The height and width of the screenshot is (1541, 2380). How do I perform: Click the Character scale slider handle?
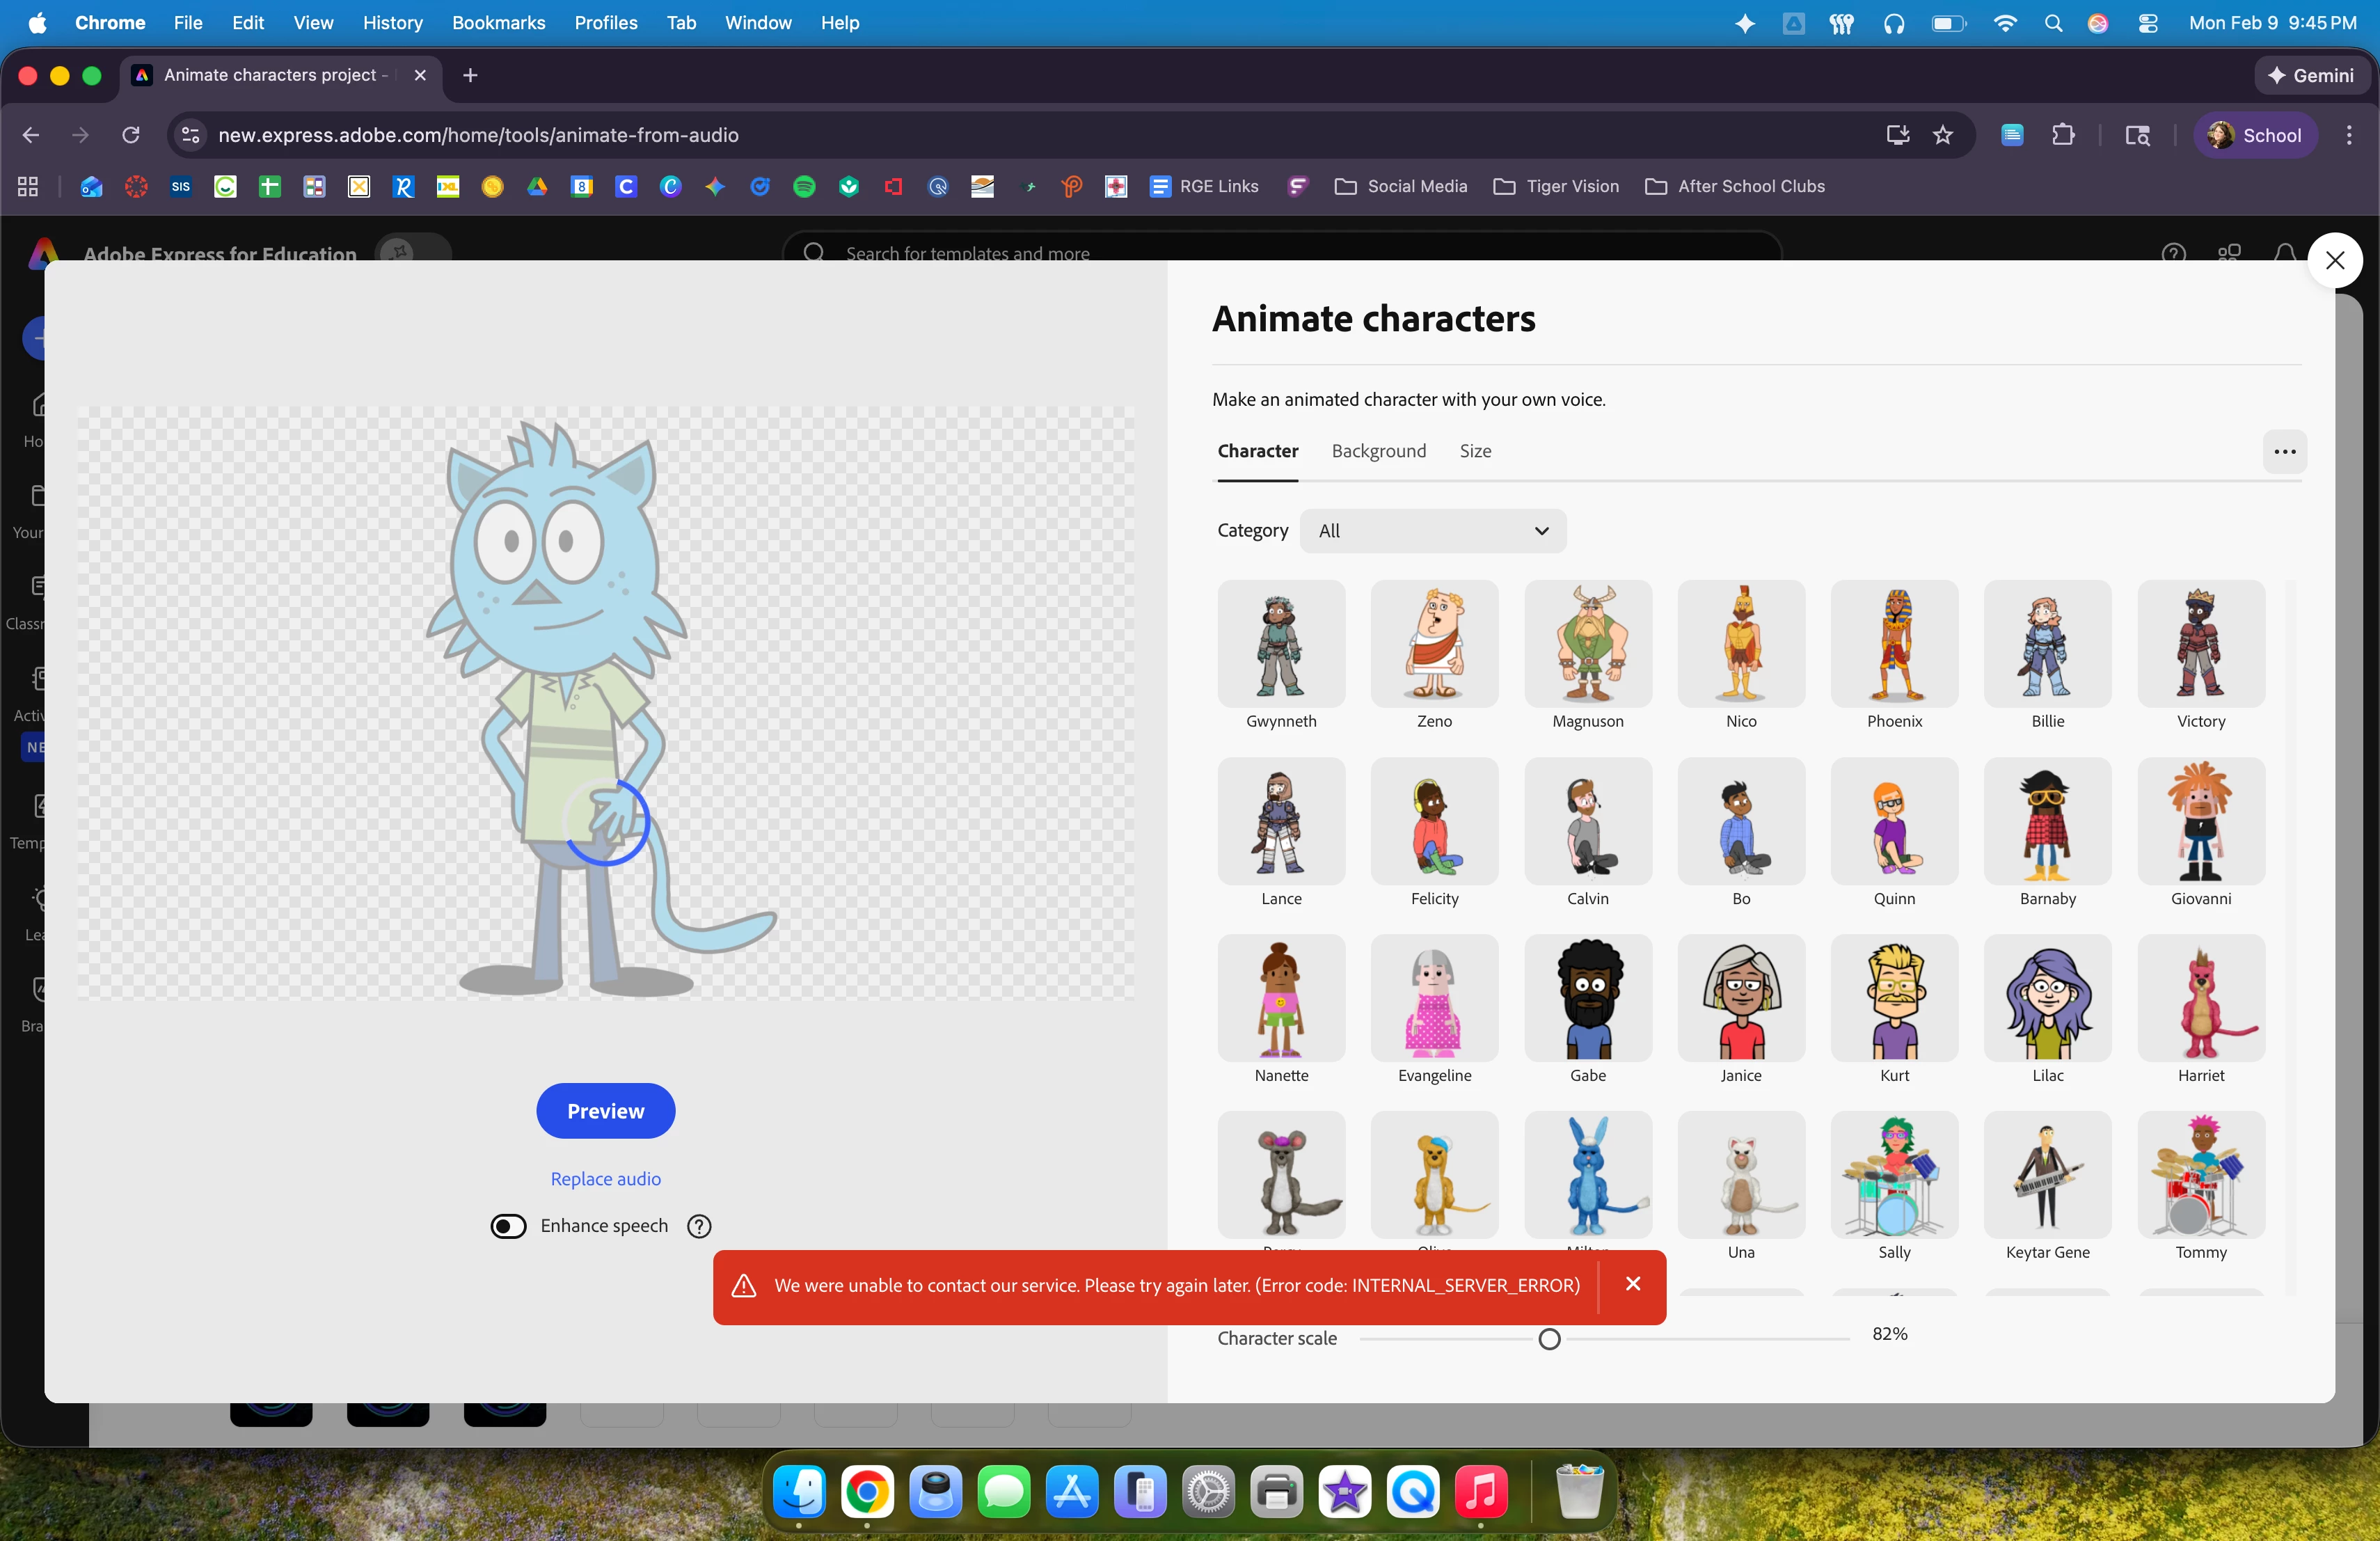[x=1549, y=1339]
